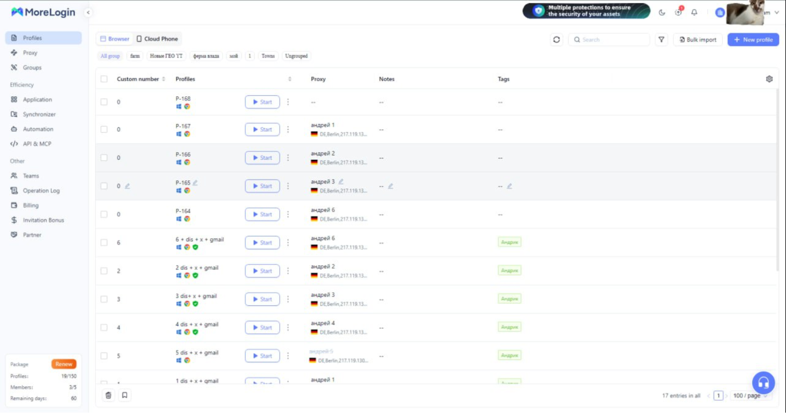Open more options menu for P-167
The width and height of the screenshot is (786, 413).
coord(288,129)
